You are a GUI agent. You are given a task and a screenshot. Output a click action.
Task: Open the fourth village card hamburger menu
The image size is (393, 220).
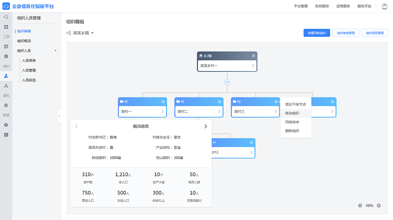[x=333, y=102]
